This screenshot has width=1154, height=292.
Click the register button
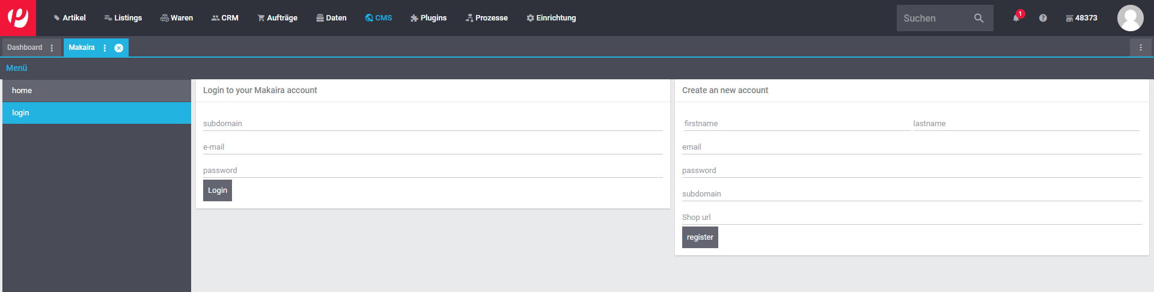click(700, 237)
